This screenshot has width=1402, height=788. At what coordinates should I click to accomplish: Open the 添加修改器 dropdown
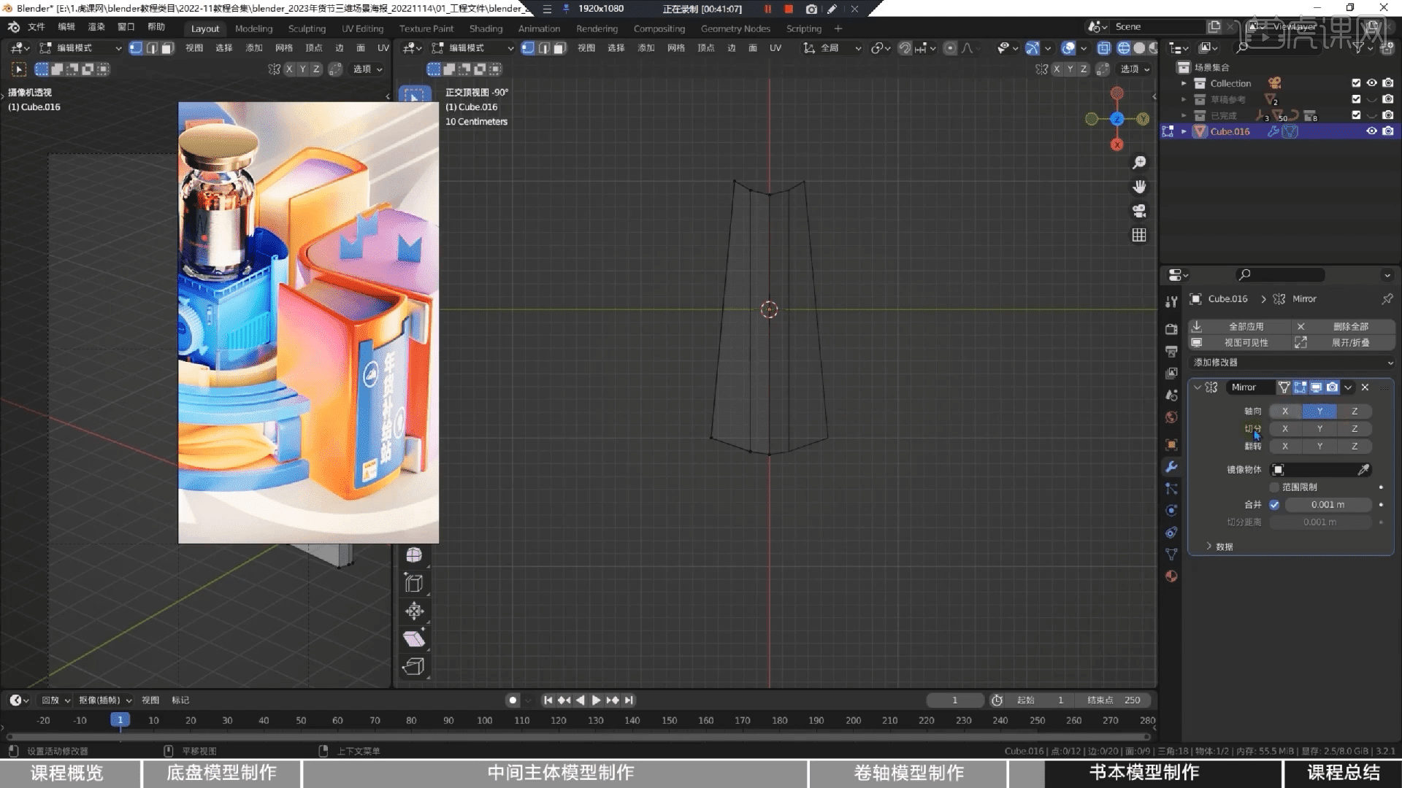pyautogui.click(x=1291, y=363)
